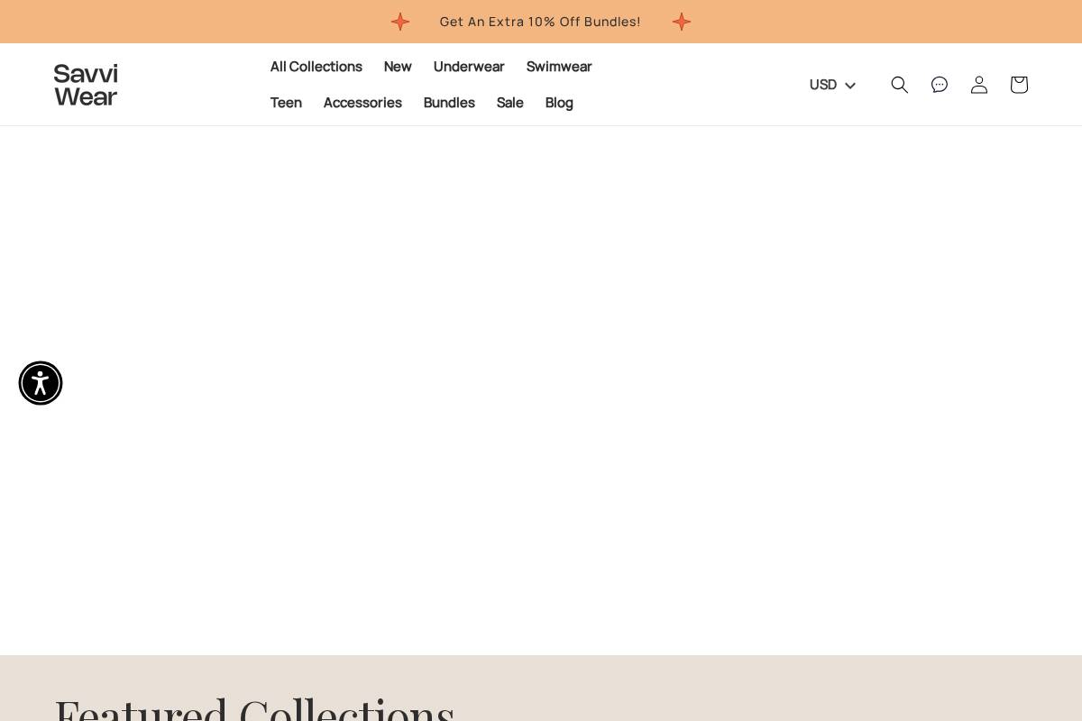This screenshot has height=721, width=1082.
Task: Visit the Sale section
Action: point(509,103)
